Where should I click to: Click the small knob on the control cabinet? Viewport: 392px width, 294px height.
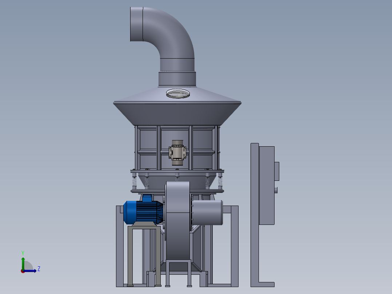tap(276, 190)
